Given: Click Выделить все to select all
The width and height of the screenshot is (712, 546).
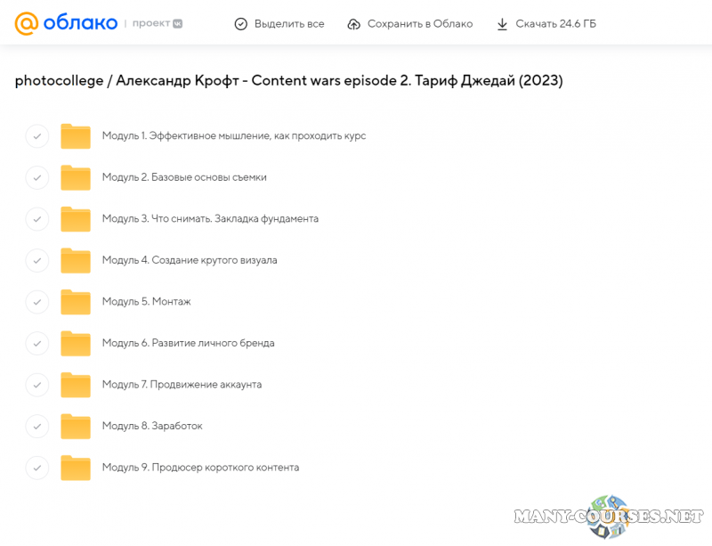Looking at the screenshot, I should (279, 24).
